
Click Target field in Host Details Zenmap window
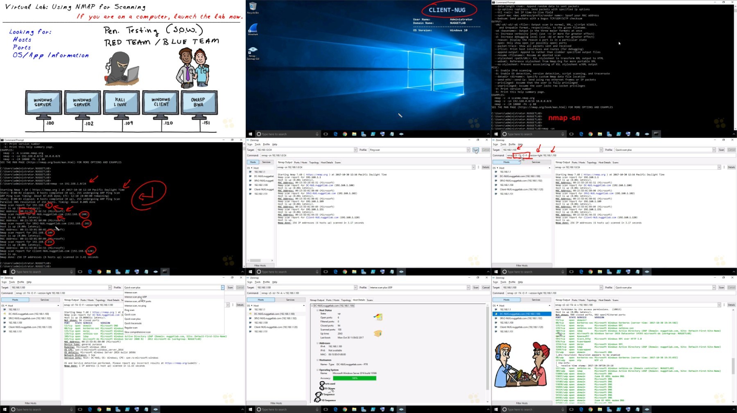coord(305,288)
